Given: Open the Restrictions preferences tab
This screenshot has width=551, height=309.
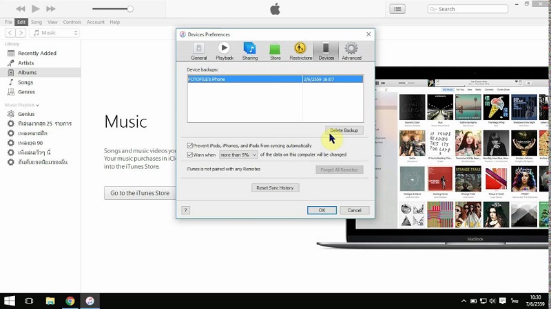Looking at the screenshot, I should [x=301, y=51].
